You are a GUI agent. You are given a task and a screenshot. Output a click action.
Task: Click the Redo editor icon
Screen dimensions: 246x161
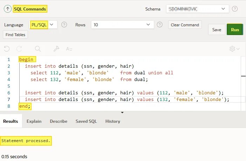(19, 49)
